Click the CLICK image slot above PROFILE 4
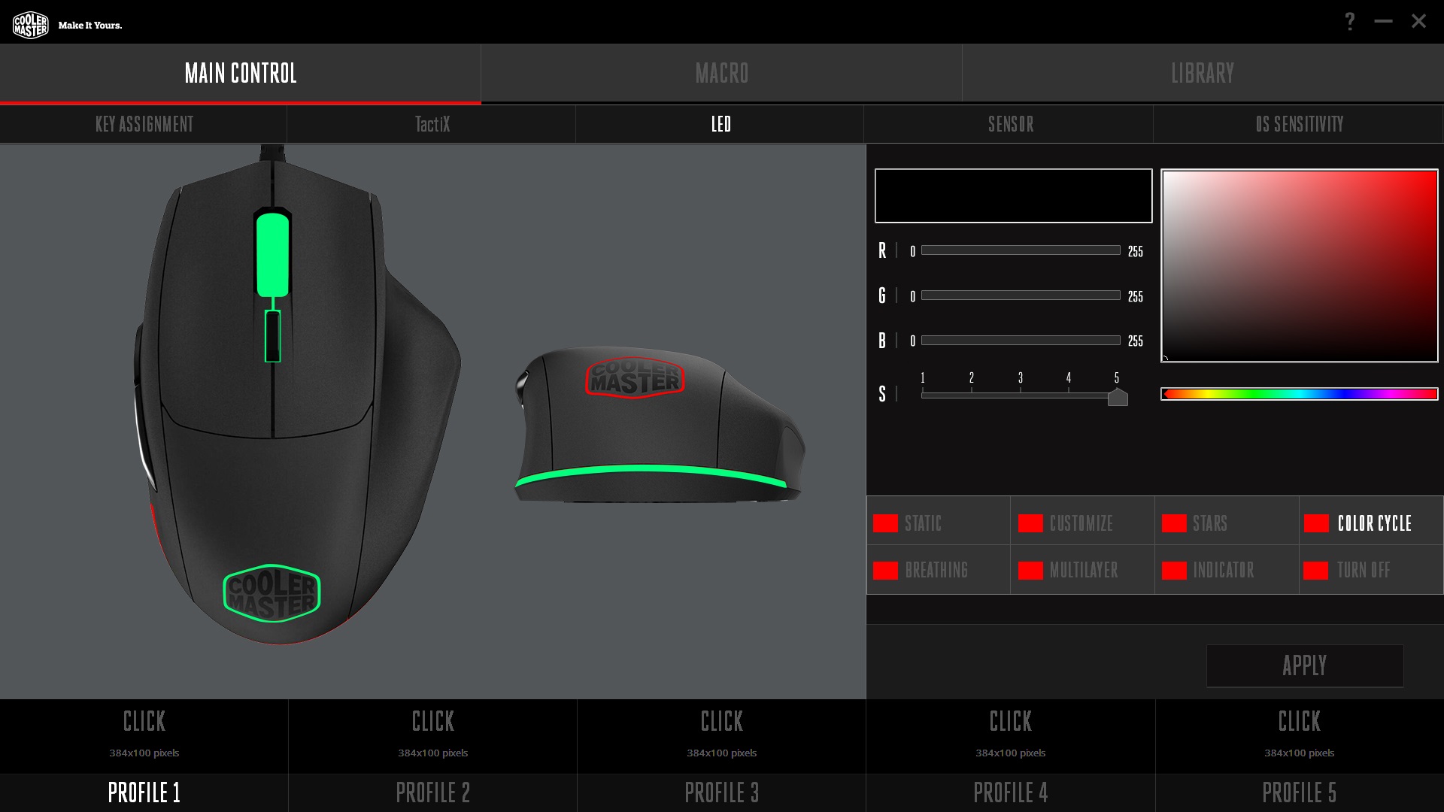Viewport: 1444px width, 812px height. (1010, 736)
